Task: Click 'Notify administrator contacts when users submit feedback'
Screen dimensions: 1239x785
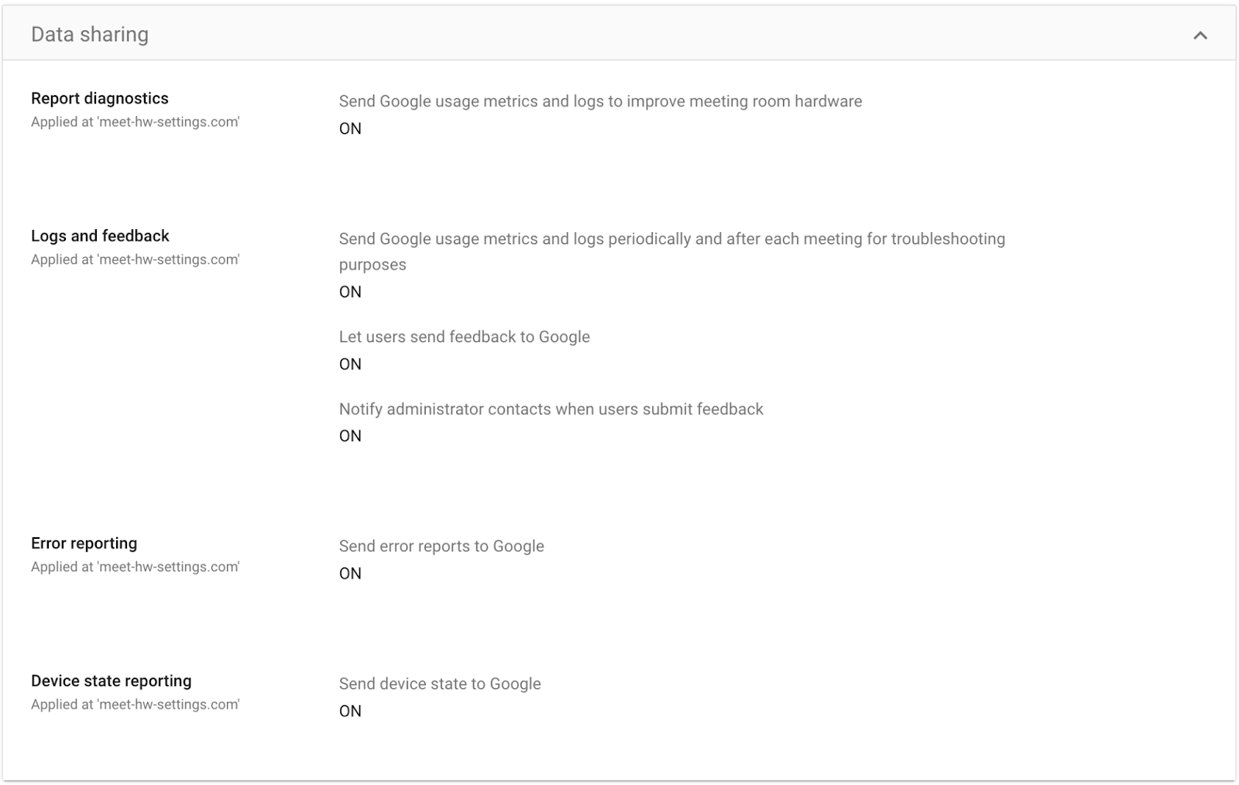Action: (551, 409)
